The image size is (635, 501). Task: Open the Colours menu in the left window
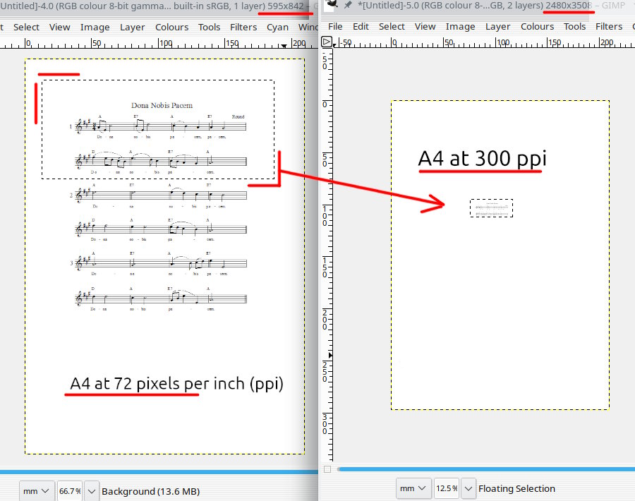pos(171,27)
